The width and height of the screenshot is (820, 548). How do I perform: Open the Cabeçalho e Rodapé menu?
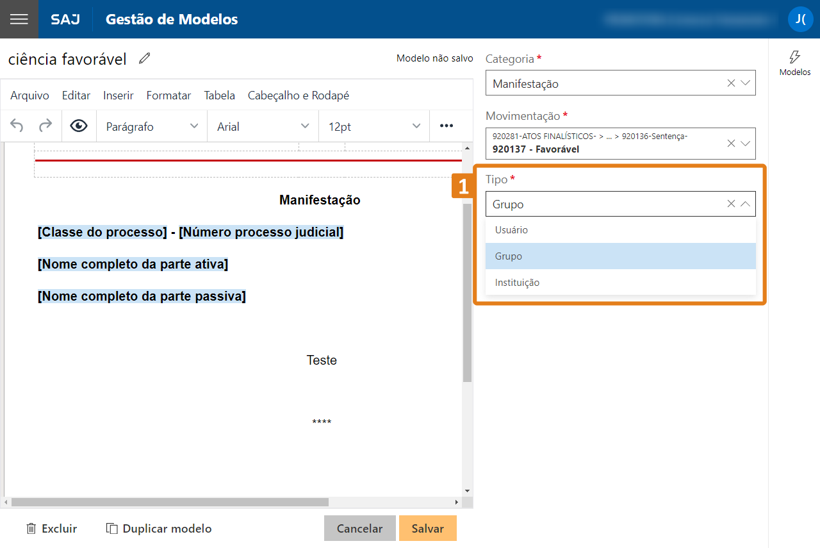298,95
